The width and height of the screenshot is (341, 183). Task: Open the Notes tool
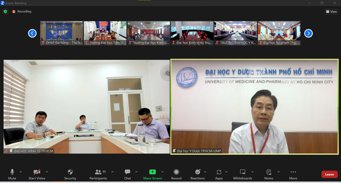tap(269, 172)
